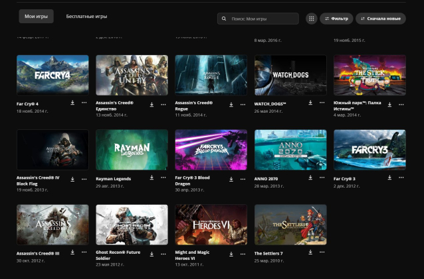Open the Far Cry 3 cover thumbnail

tap(370, 150)
